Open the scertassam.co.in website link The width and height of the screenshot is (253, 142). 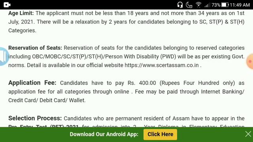pyautogui.click(x=162, y=65)
